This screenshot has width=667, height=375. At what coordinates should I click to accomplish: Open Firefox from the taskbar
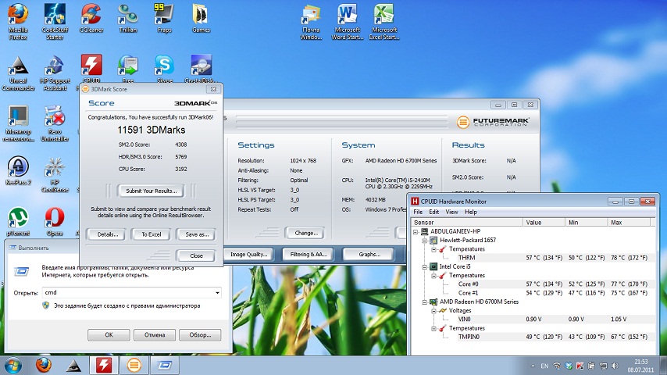(x=44, y=365)
